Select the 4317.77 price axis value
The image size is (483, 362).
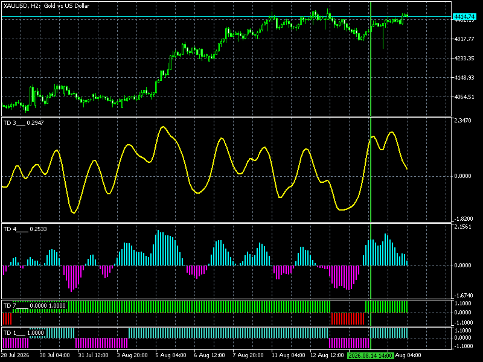point(464,39)
